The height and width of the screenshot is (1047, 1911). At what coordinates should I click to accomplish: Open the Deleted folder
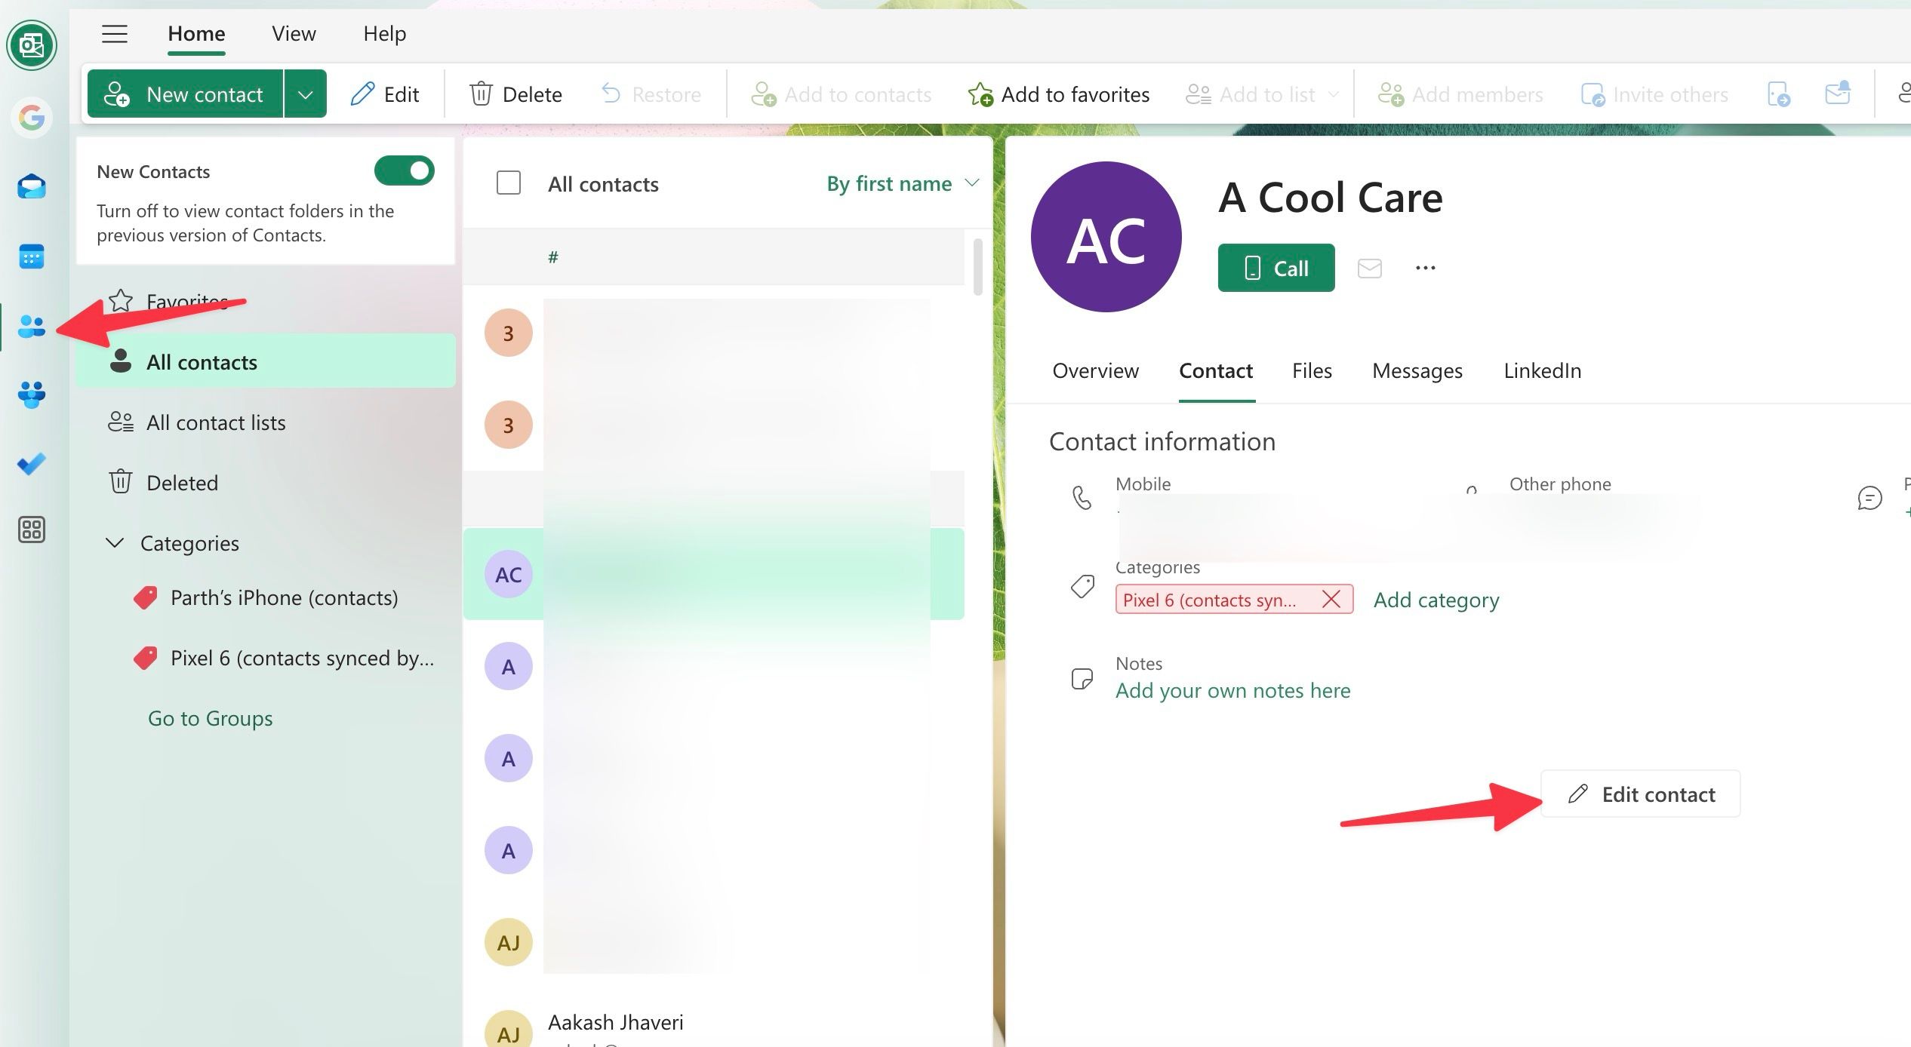pyautogui.click(x=266, y=483)
